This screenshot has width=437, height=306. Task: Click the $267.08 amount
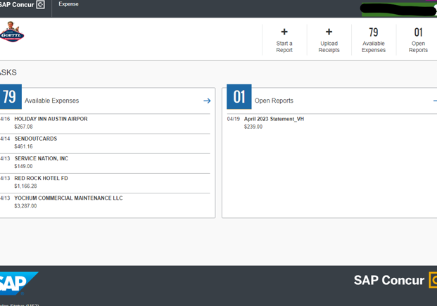coord(23,127)
